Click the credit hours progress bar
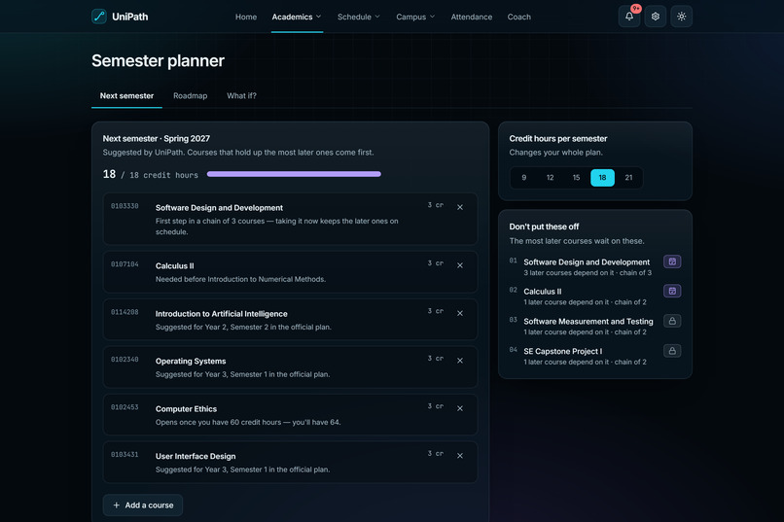Image resolution: width=784 pixels, height=522 pixels. coord(294,174)
